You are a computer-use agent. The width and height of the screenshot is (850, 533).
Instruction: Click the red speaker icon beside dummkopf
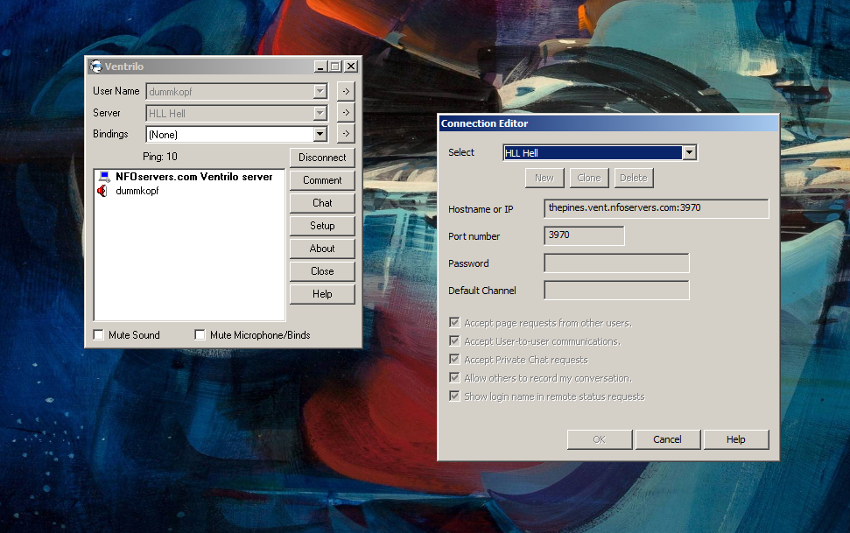coord(102,191)
